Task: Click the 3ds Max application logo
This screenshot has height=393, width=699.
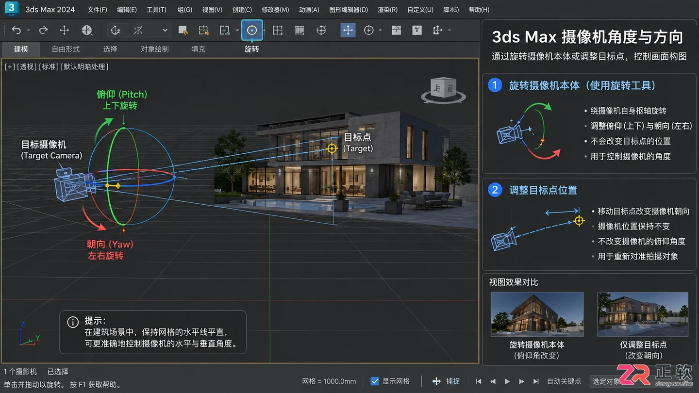Action: [x=12, y=8]
